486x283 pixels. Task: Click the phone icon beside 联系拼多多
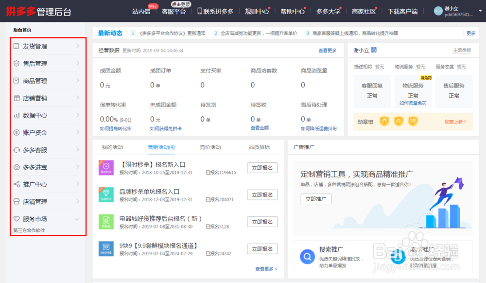point(199,11)
